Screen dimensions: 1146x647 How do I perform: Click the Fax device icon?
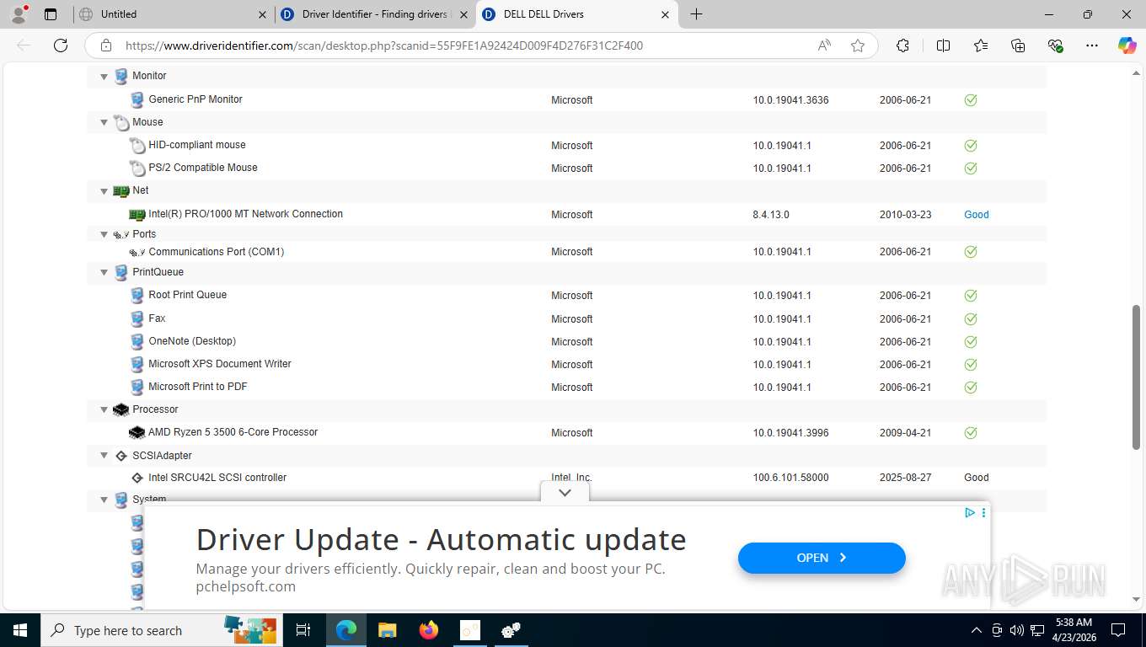point(137,318)
